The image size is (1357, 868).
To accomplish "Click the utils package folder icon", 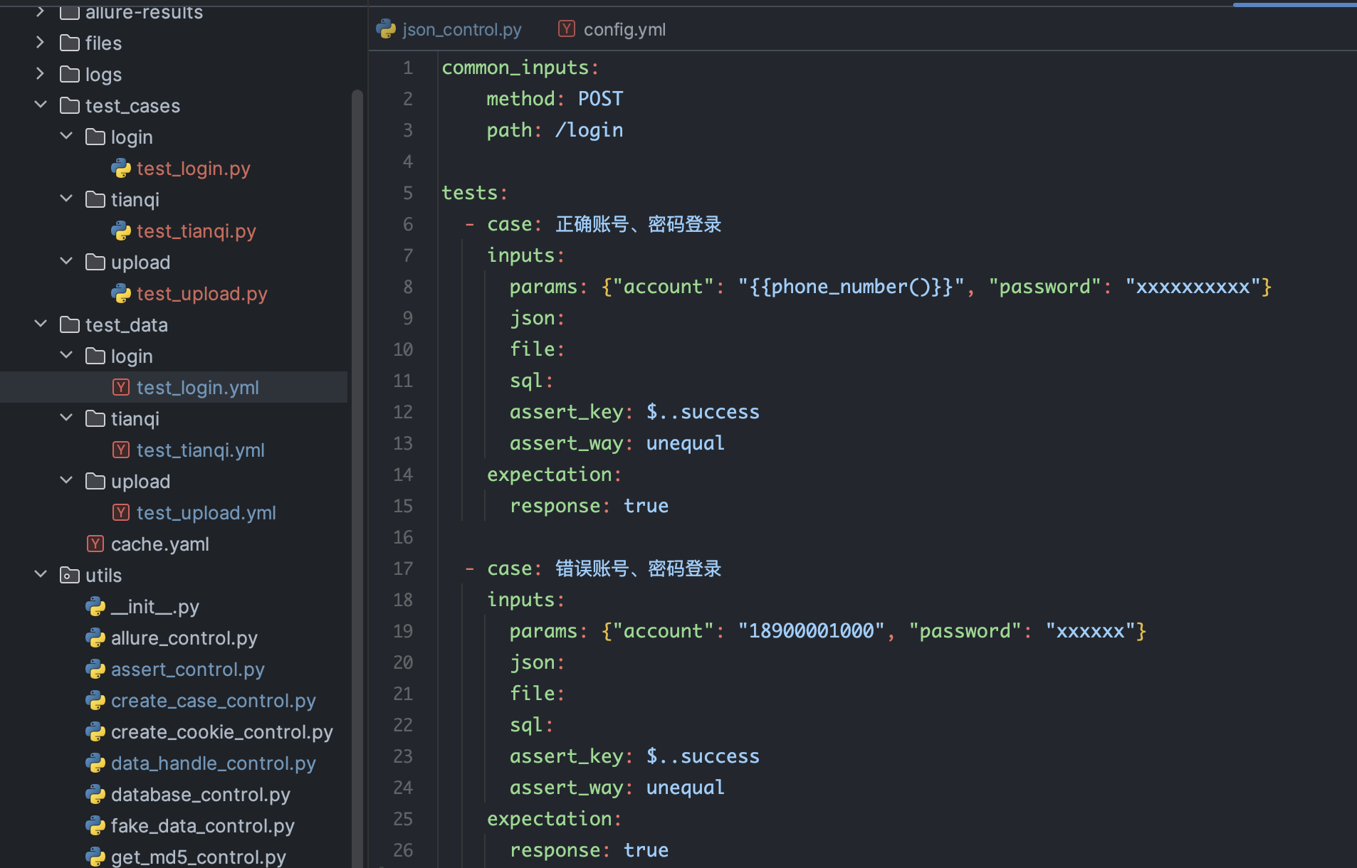I will (x=70, y=575).
